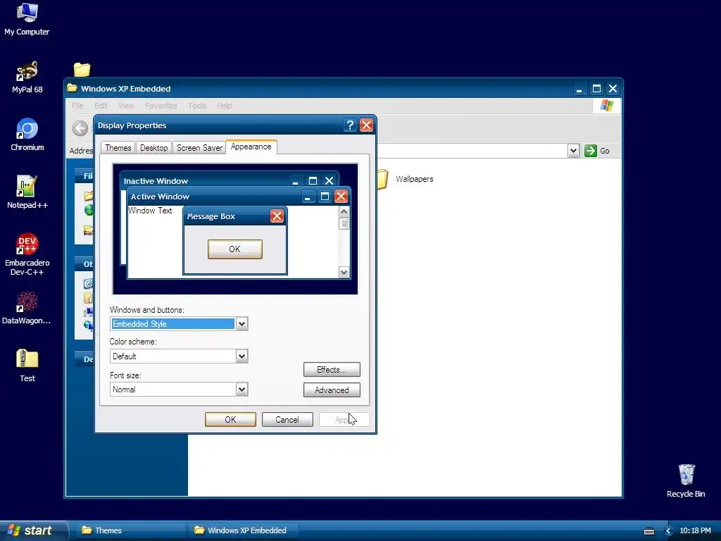Expand hidden tray icons arrow
This screenshot has width=721, height=541.
[x=669, y=531]
